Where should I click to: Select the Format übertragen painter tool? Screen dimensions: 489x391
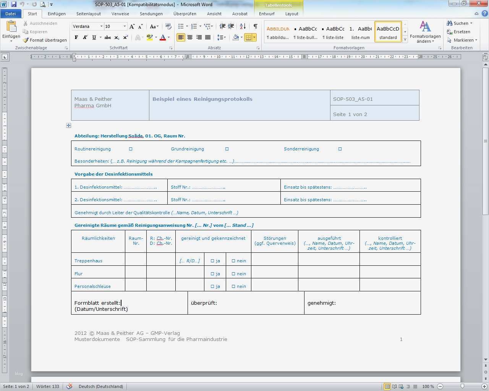click(x=45, y=40)
